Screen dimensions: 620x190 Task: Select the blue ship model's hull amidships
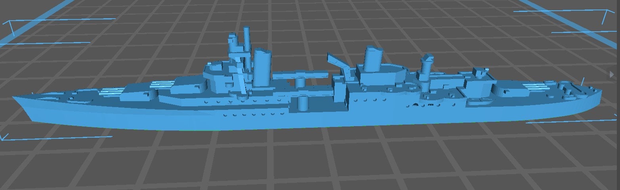point(317,118)
